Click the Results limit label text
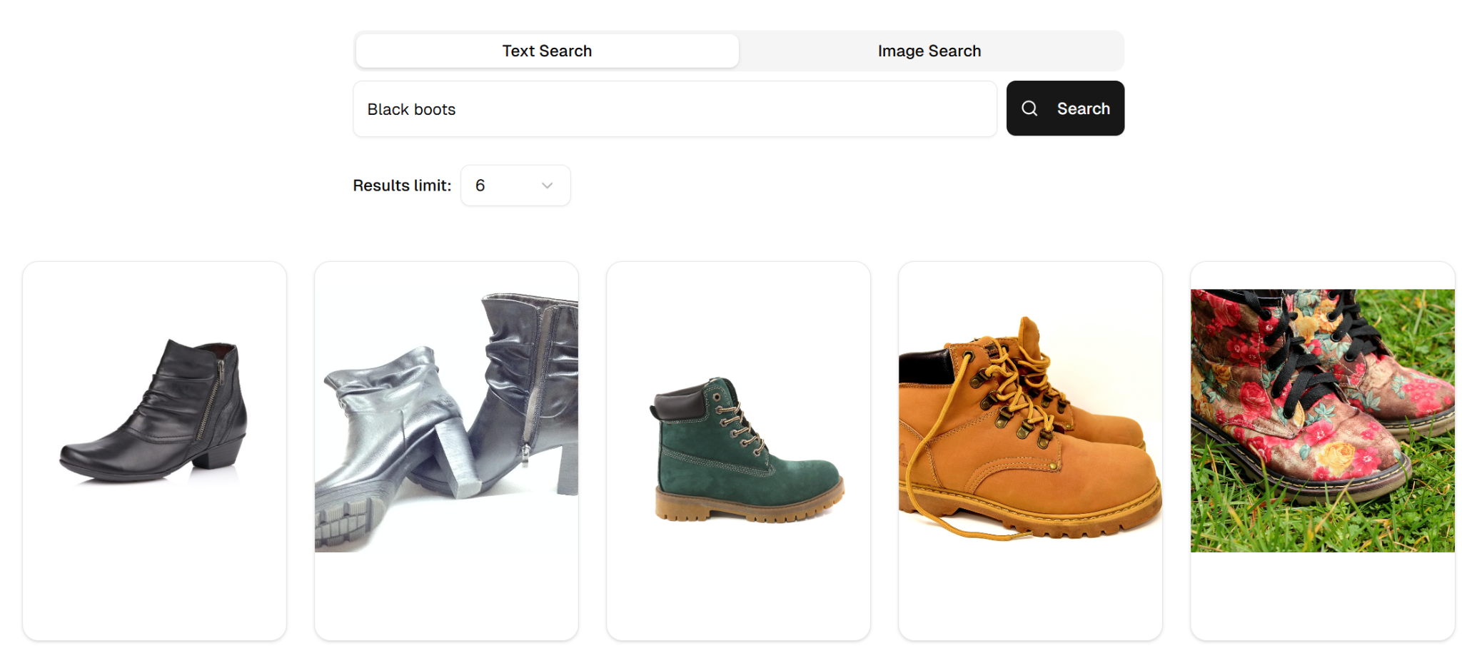1462x658 pixels. click(402, 186)
